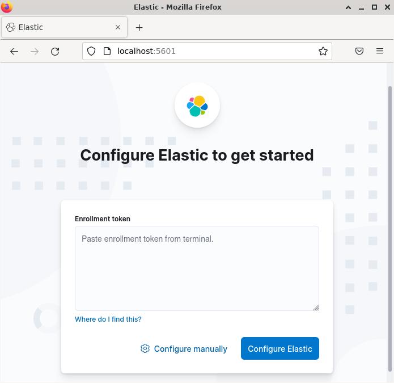Roll up the Firefox window using caret
Screen dimensions: 394x383
[x=348, y=7]
